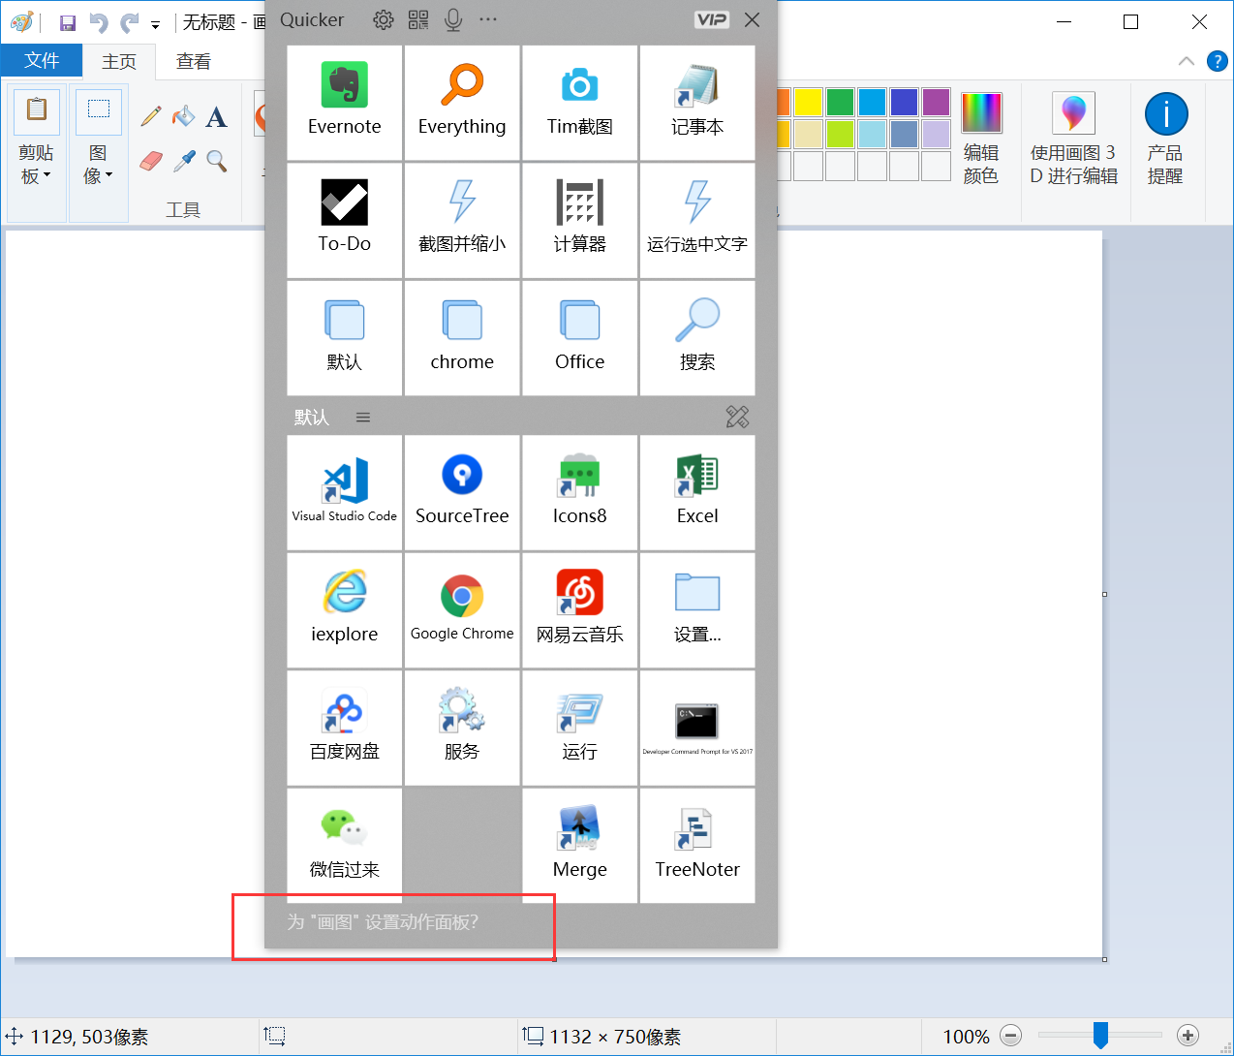Expand 剪贴板 dropdown in Paint
1234x1056 pixels.
(36, 164)
